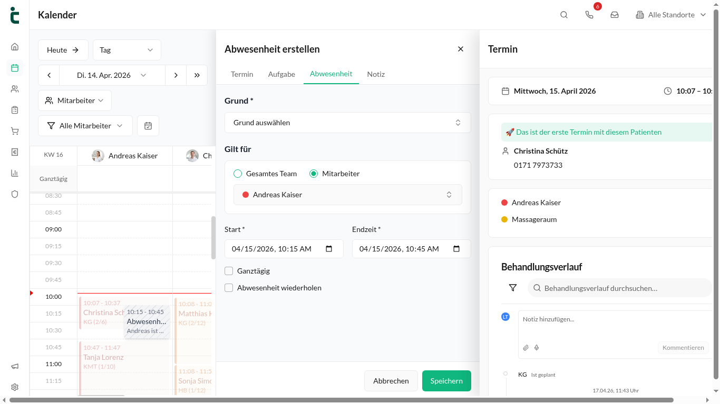Click the paperclip attachment icon in note
The image size is (720, 404).
[x=526, y=348]
